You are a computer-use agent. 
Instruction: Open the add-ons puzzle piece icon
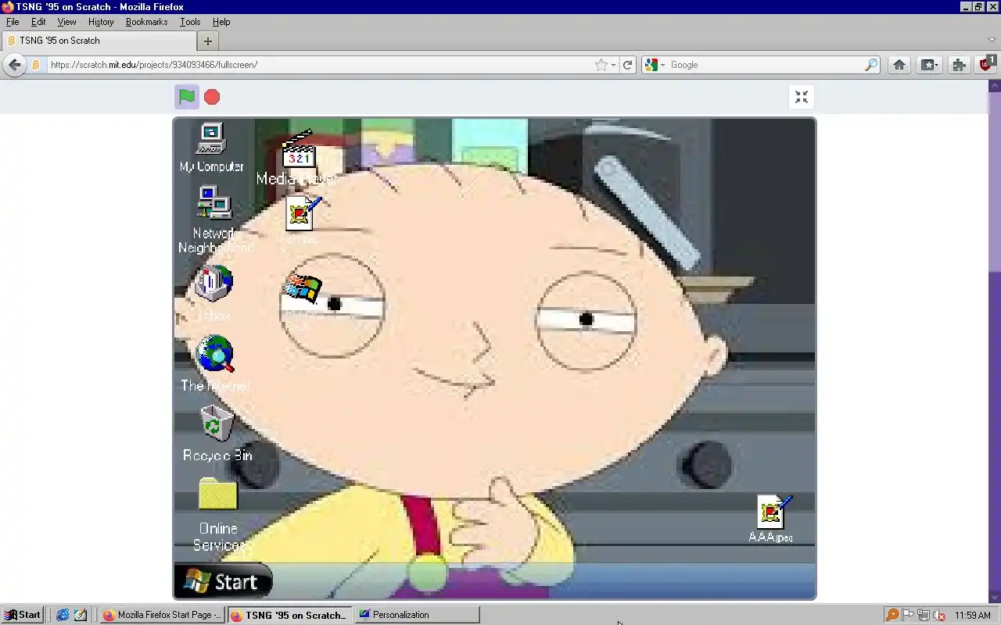(x=959, y=65)
